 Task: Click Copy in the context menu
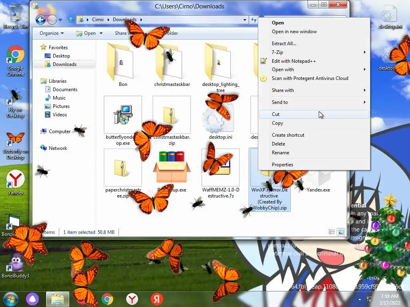pyautogui.click(x=314, y=123)
